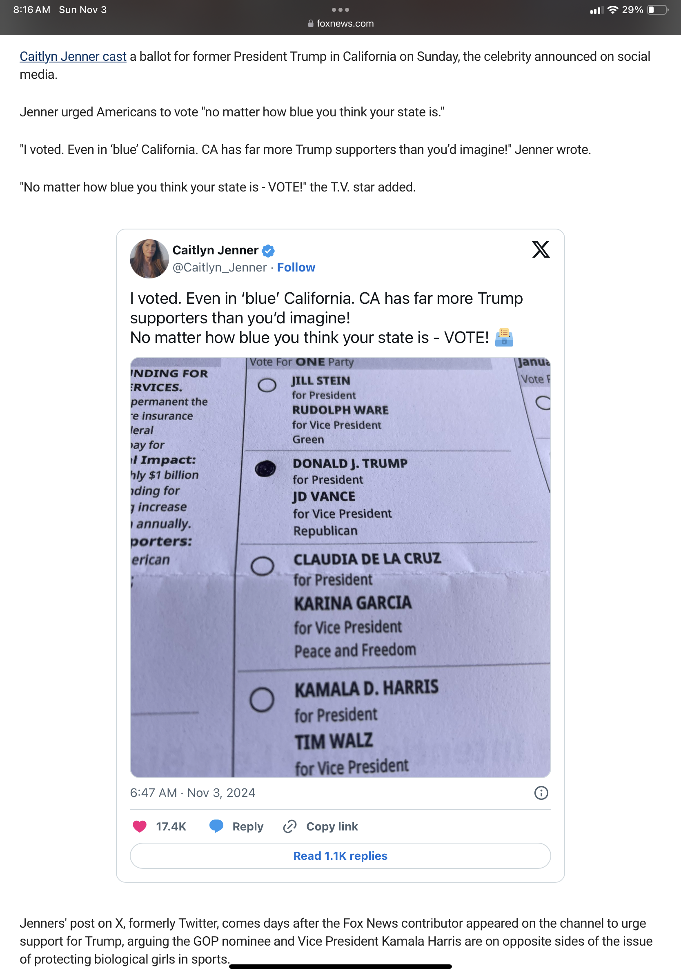Tap the three-dot multitasking menu
The width and height of the screenshot is (681, 975).
[x=340, y=9]
